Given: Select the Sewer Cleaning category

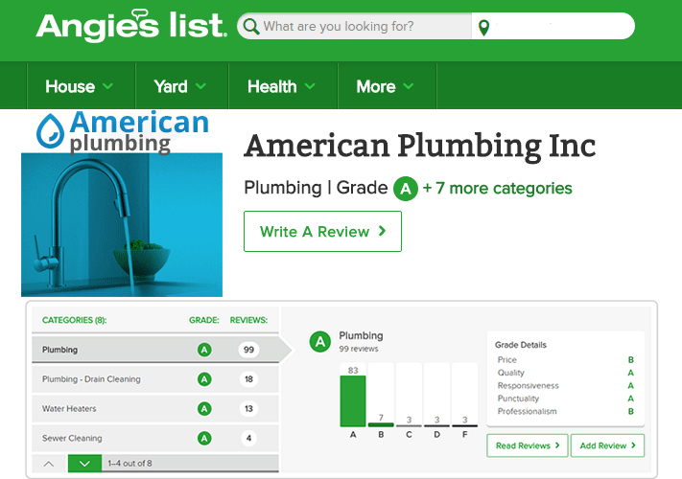Looking at the screenshot, I should coord(155,438).
